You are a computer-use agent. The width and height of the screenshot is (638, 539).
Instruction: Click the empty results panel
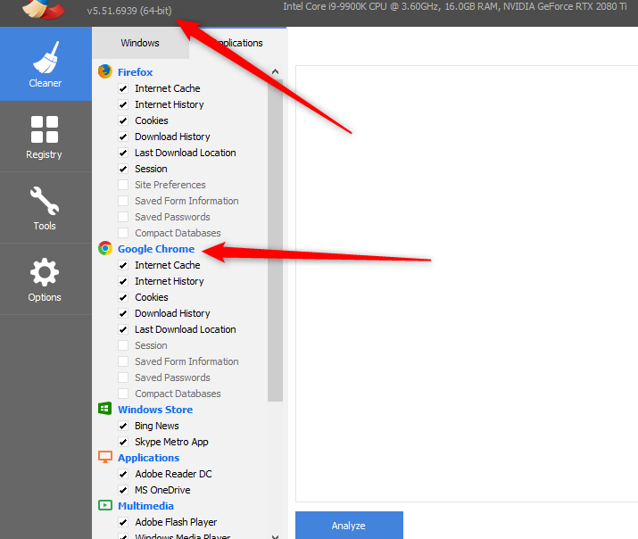tap(467, 284)
